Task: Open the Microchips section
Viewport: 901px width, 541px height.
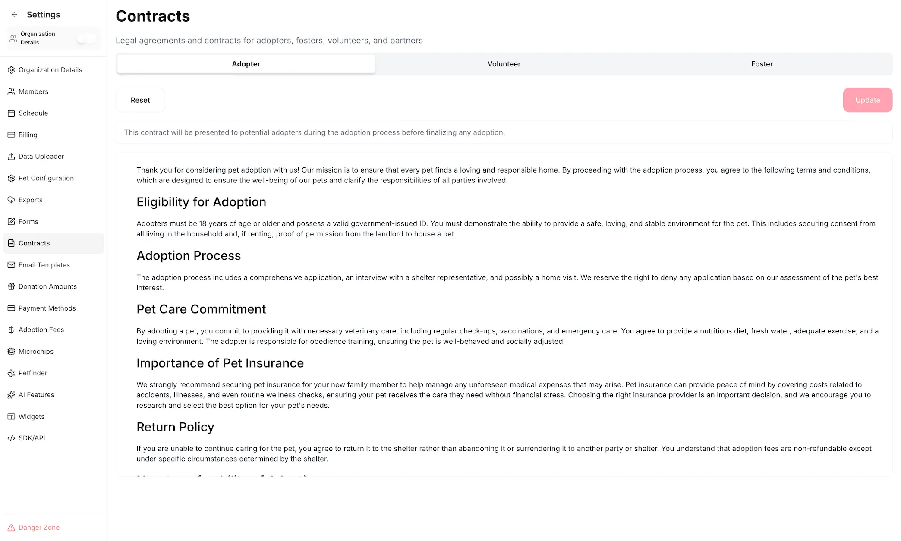Action: pyautogui.click(x=36, y=351)
